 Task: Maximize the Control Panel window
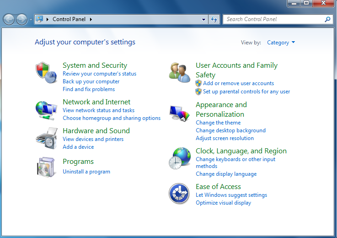306,3
